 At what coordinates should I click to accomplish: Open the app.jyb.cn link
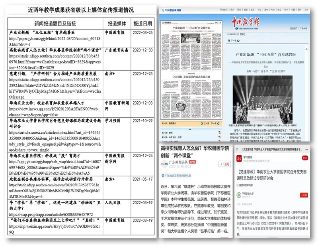[x=55, y=167]
